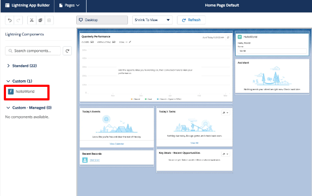The height and width of the screenshot is (196, 312).
Task: Open the Pages dropdown menu
Action: (x=70, y=5)
